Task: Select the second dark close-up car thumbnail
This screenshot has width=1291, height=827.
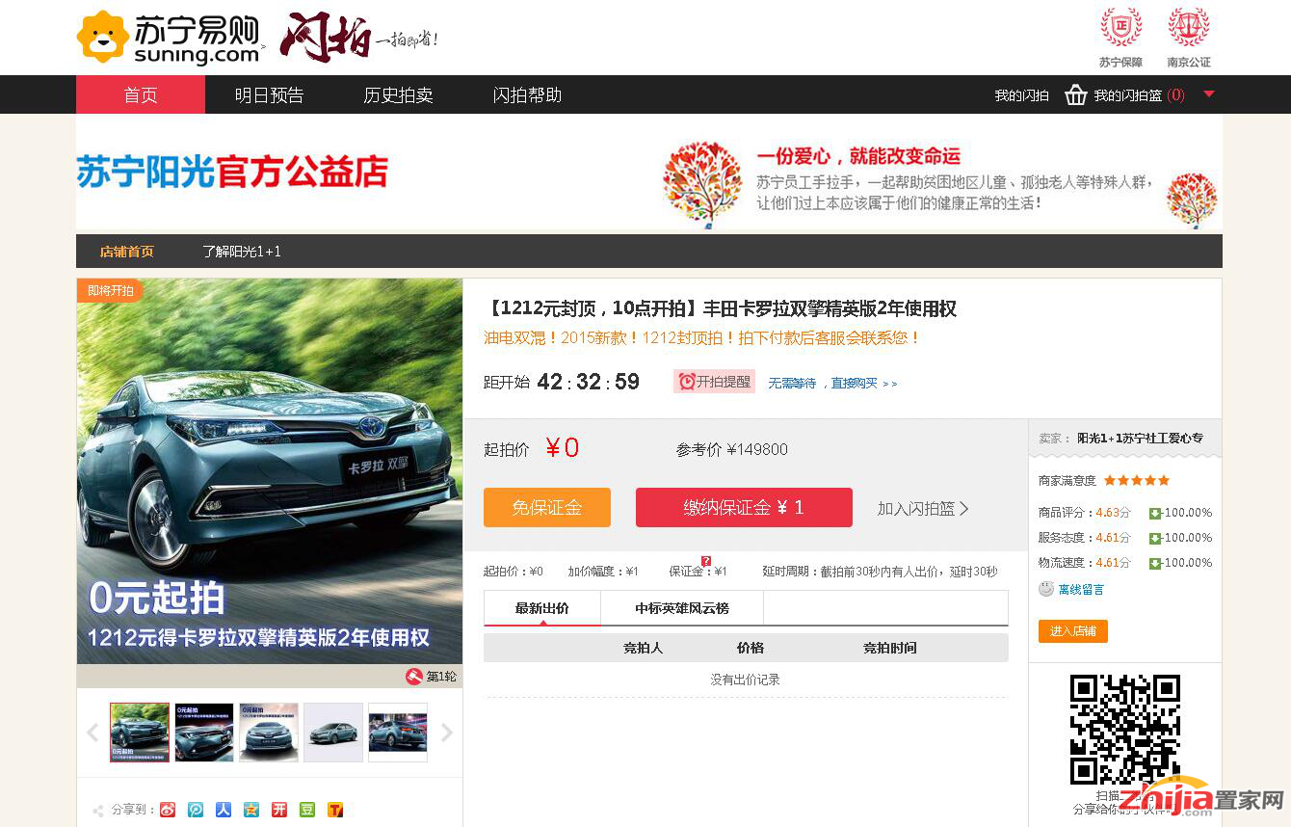Action: point(204,733)
